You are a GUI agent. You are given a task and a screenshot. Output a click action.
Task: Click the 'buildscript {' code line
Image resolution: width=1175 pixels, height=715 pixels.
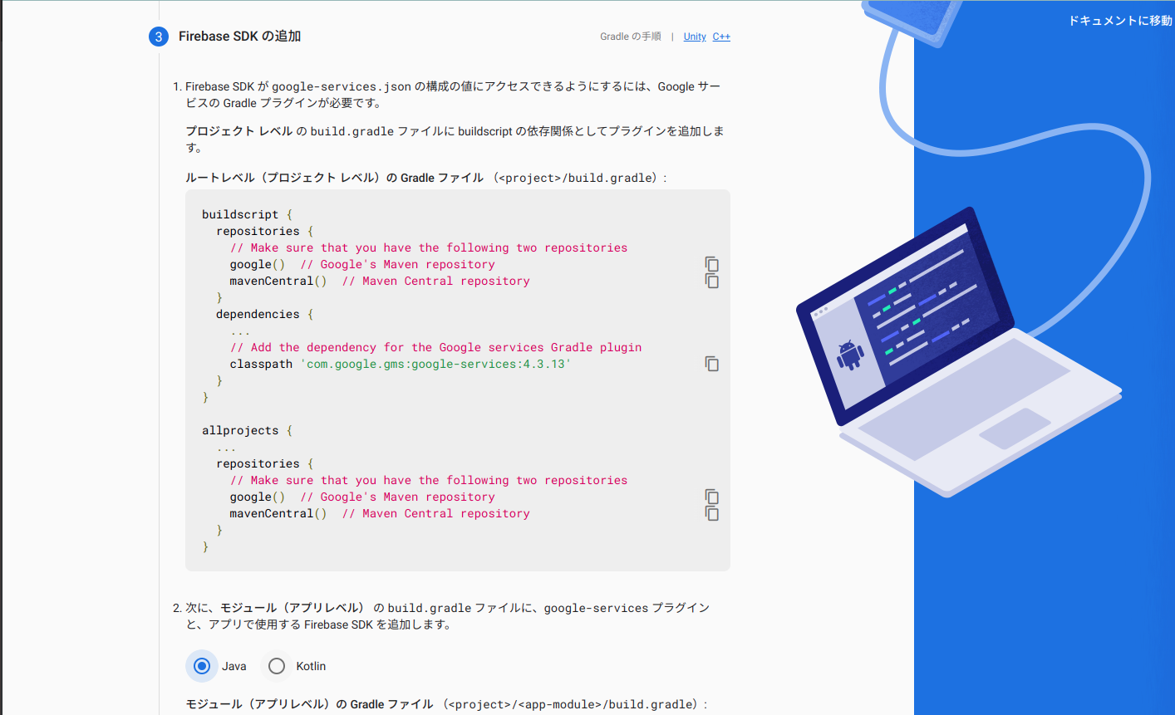[x=247, y=214]
